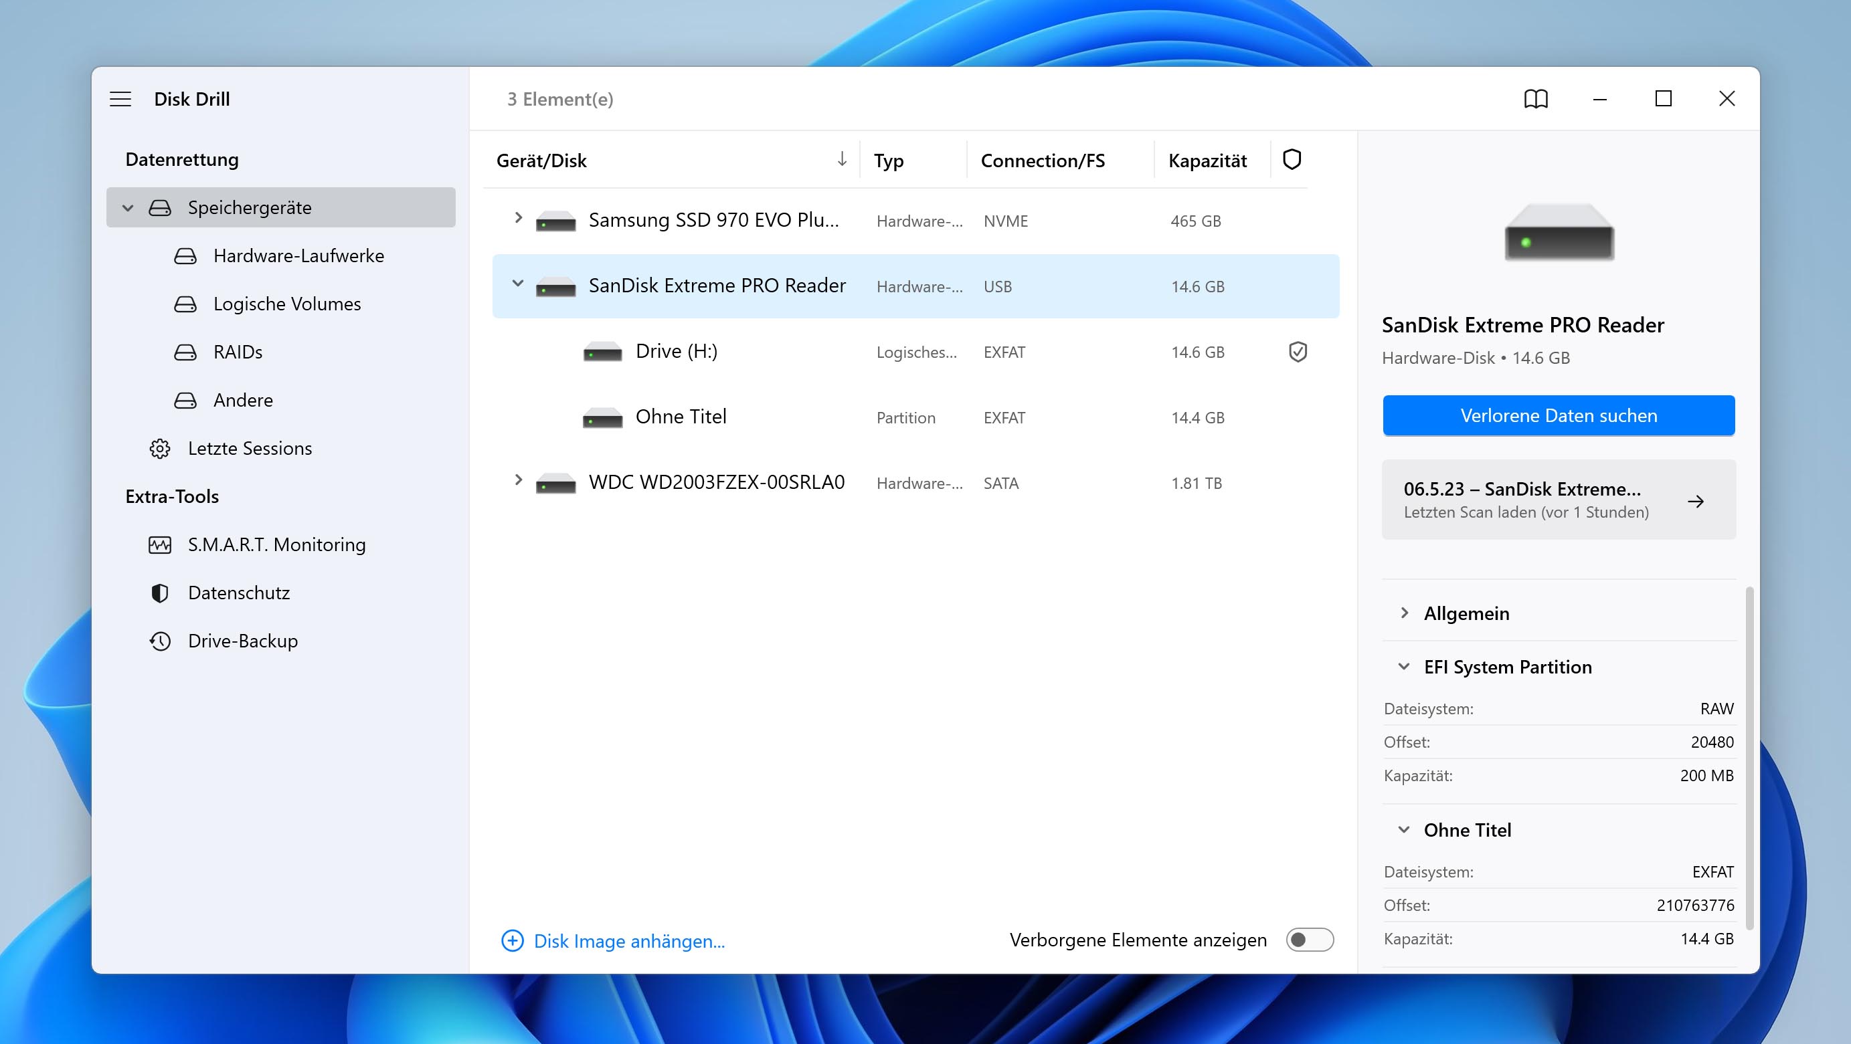
Task: Click the Speichergeräte drive icon
Action: coord(159,207)
